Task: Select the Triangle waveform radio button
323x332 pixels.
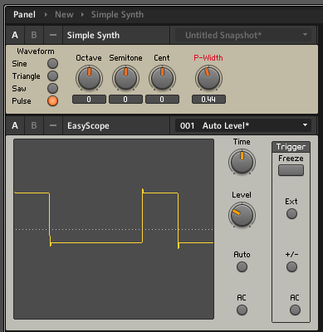Action: [x=52, y=76]
